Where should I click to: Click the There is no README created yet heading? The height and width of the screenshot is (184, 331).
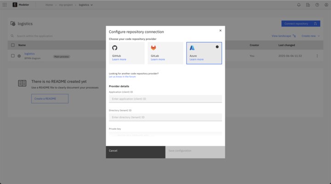click(x=59, y=81)
